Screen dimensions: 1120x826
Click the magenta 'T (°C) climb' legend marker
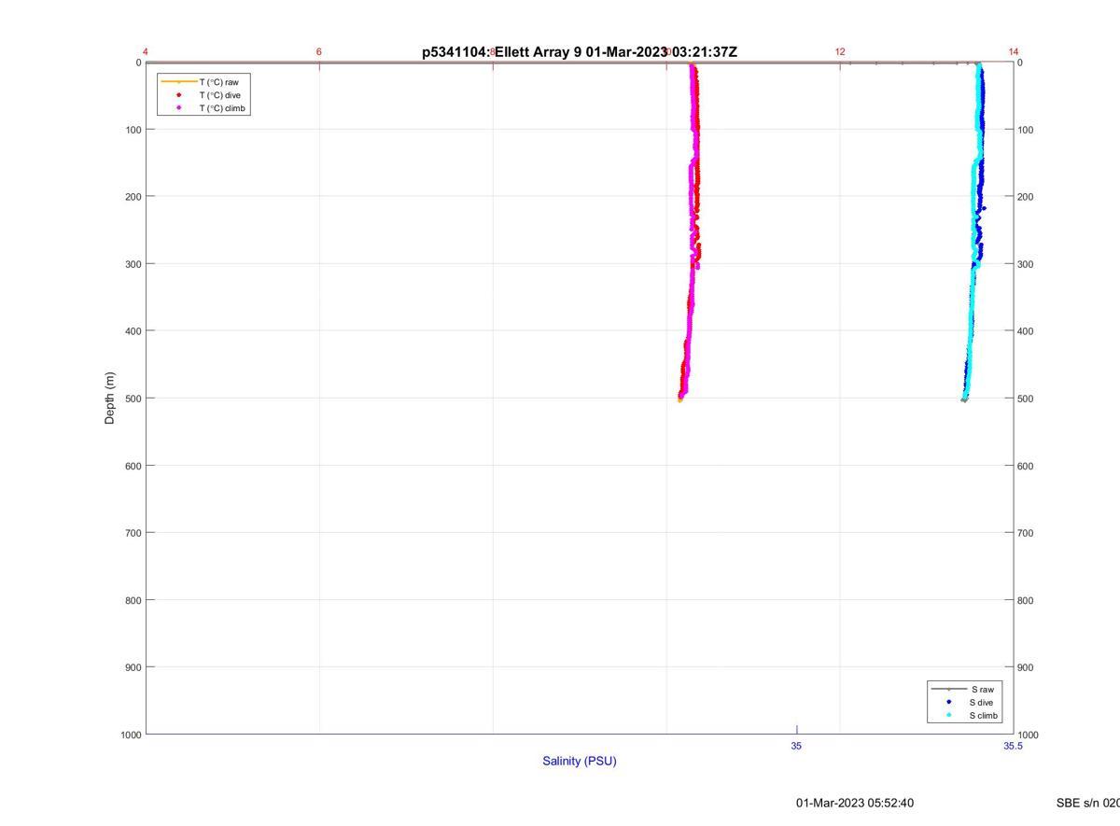tap(178, 108)
